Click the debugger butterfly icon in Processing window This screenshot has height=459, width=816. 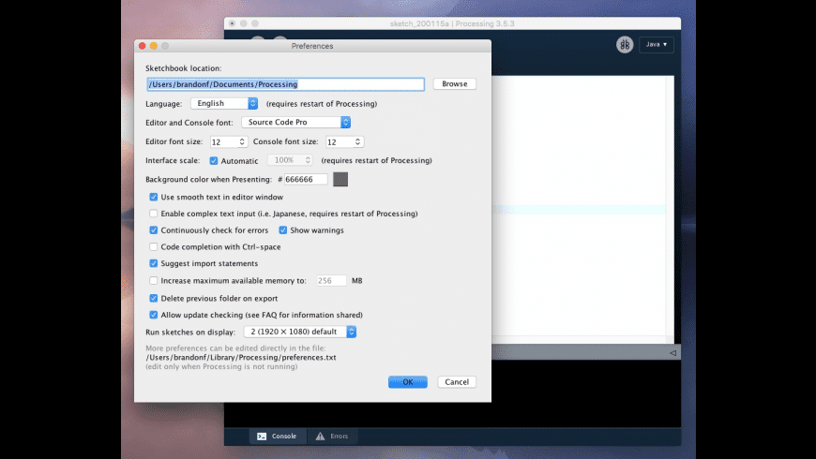625,45
